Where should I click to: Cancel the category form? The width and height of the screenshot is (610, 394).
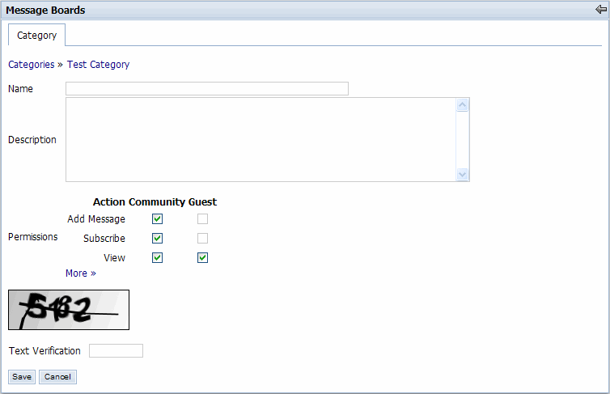click(x=57, y=377)
